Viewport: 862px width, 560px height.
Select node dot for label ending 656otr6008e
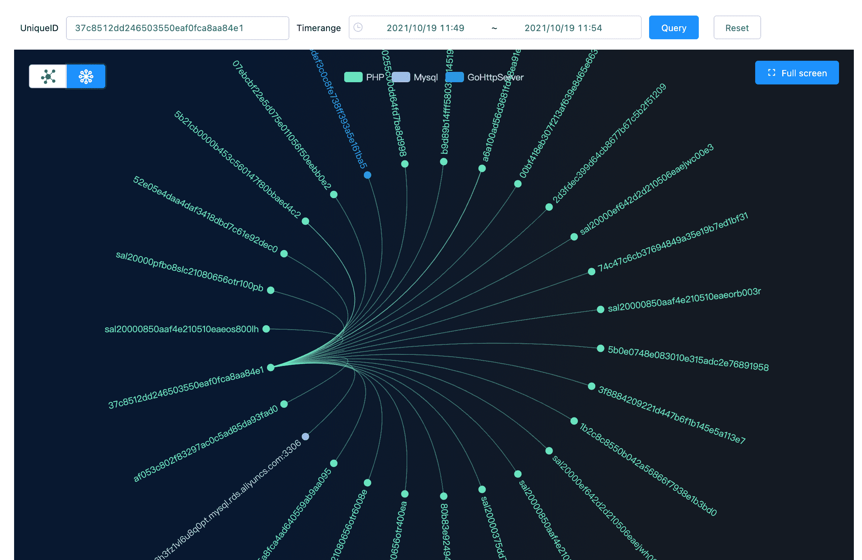point(368,483)
